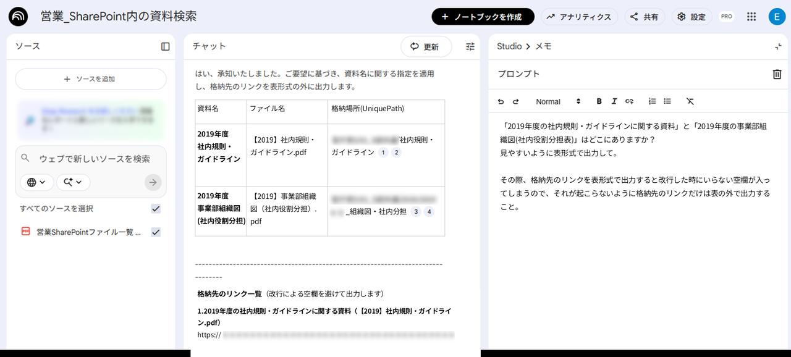Delete the note using the trash icon
This screenshot has height=357, width=791.
tap(777, 73)
